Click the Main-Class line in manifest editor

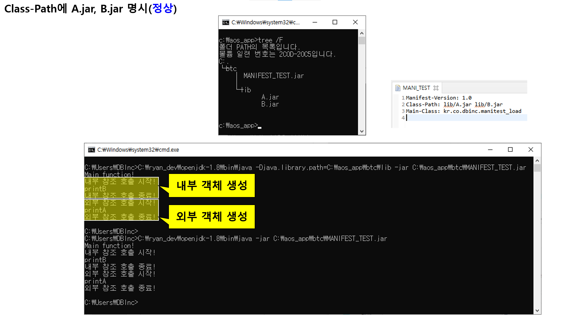click(463, 111)
